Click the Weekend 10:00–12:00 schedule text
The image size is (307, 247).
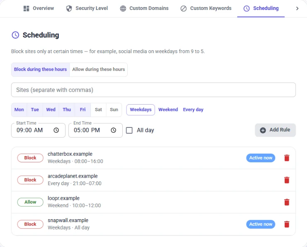pyautogui.click(x=74, y=205)
